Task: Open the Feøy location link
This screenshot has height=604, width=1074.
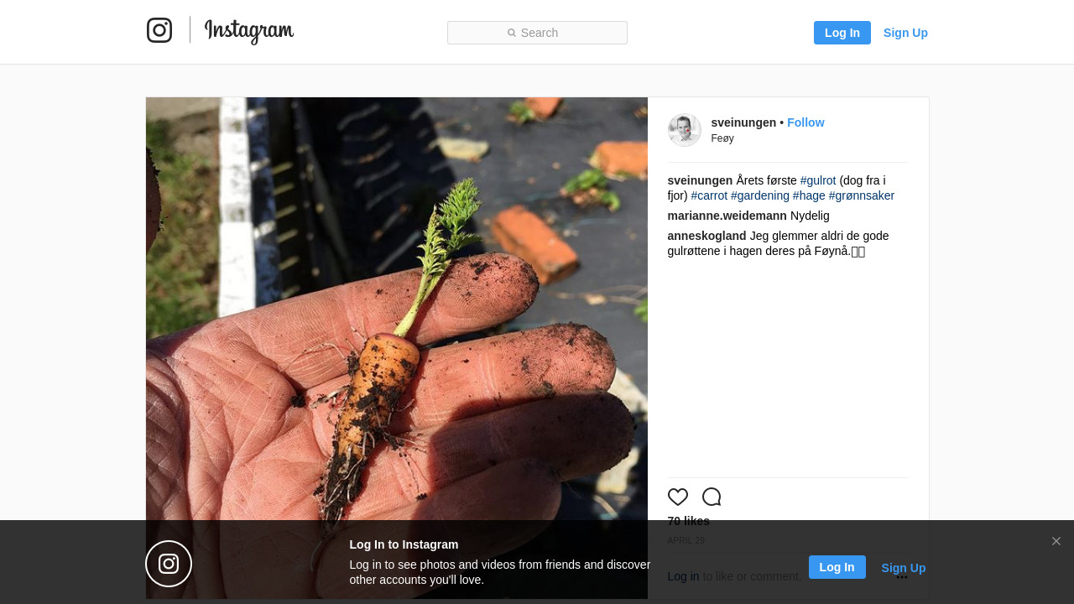Action: [722, 138]
